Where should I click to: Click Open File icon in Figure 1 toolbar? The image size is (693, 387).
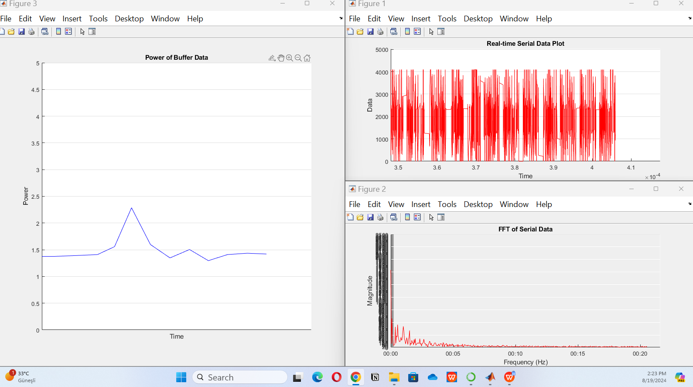coord(360,31)
